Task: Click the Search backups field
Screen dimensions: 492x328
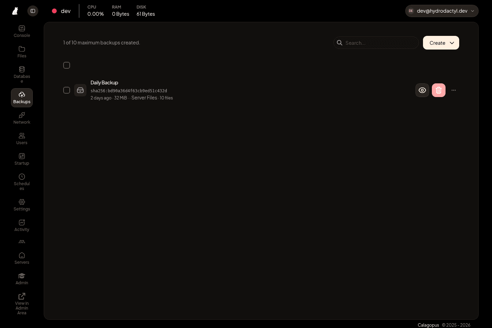Action: tap(376, 43)
